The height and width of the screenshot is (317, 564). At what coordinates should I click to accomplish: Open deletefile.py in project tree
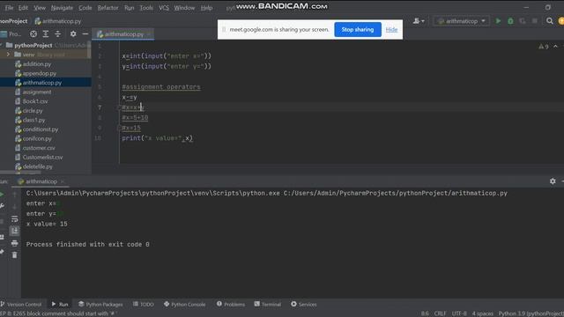pyautogui.click(x=37, y=166)
